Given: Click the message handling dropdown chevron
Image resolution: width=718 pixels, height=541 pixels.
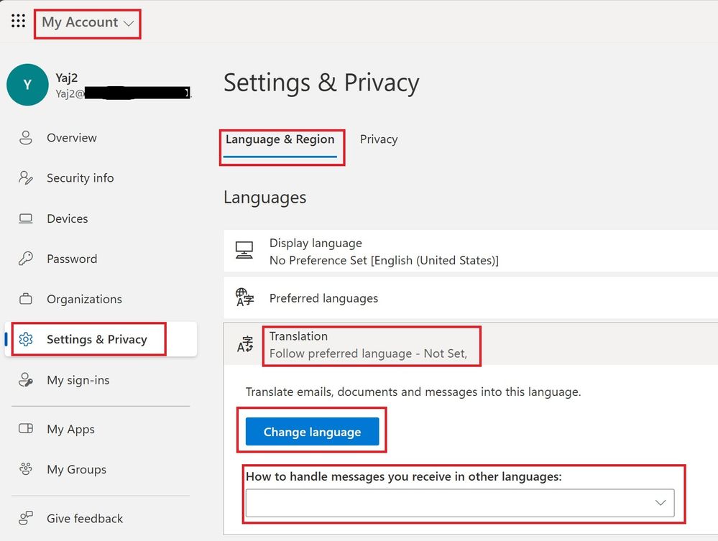Looking at the screenshot, I should tap(661, 502).
